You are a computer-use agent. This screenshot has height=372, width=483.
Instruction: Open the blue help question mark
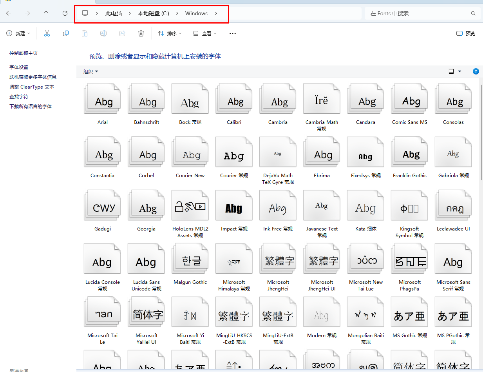coord(476,71)
